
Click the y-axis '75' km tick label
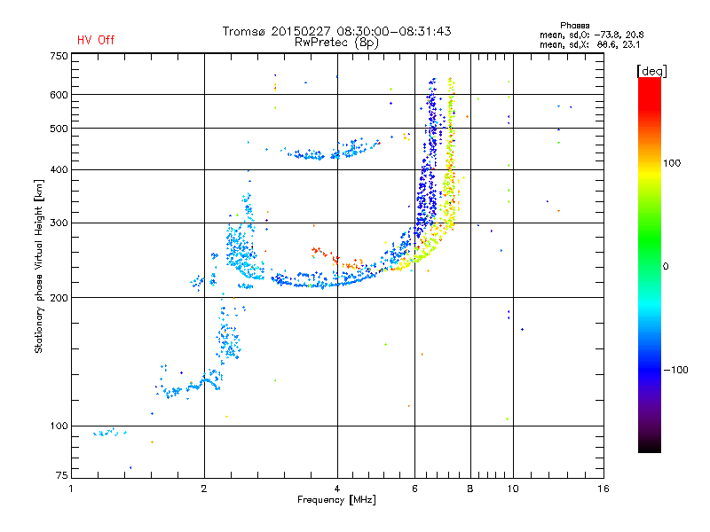click(x=62, y=475)
